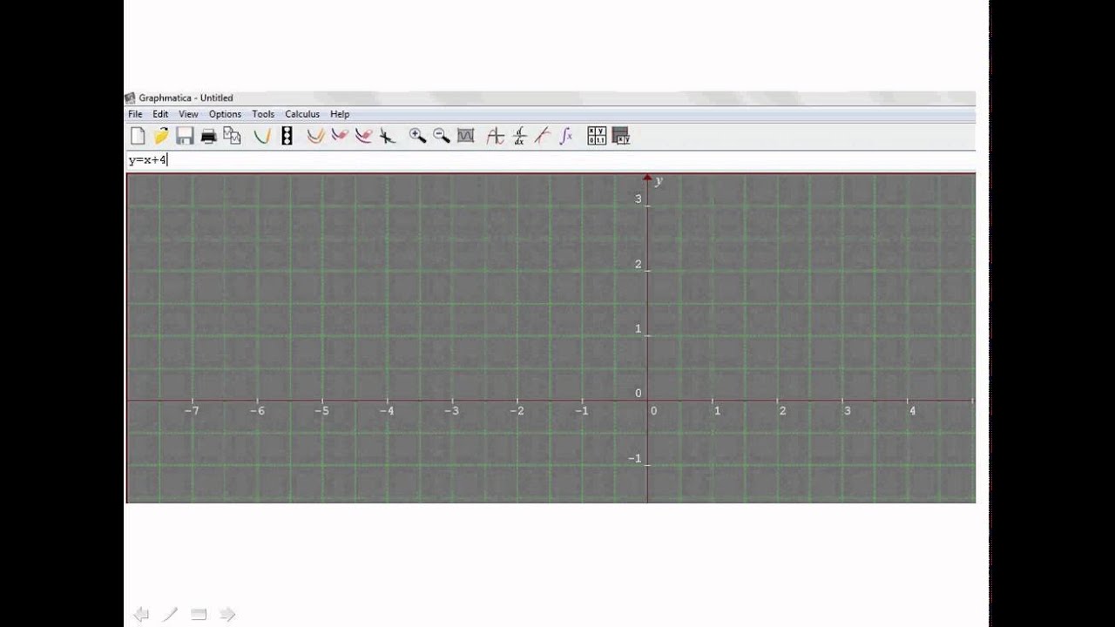The image size is (1115, 627).
Task: Open the Point Tables x y icon
Action: (x=597, y=136)
